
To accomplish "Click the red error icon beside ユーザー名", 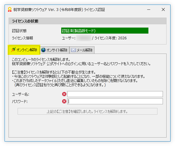I will point(64,94).
